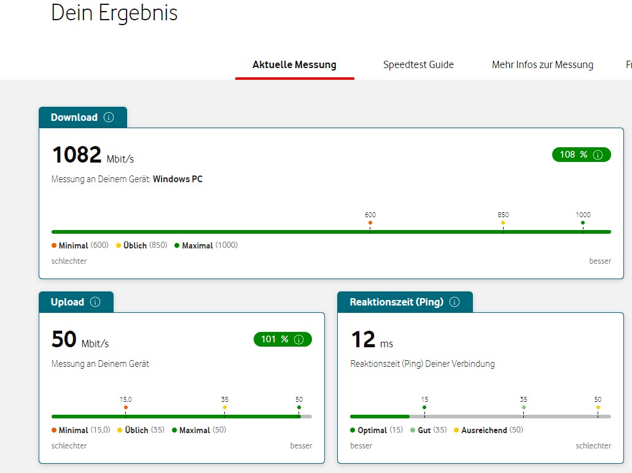Click the orange Minimal dot in Download legend
This screenshot has height=473, width=632.
(x=54, y=245)
